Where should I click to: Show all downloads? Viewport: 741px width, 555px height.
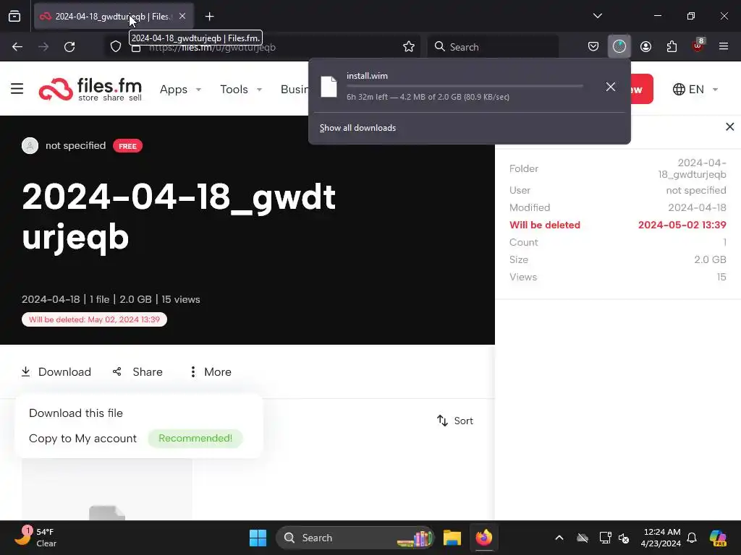point(357,128)
